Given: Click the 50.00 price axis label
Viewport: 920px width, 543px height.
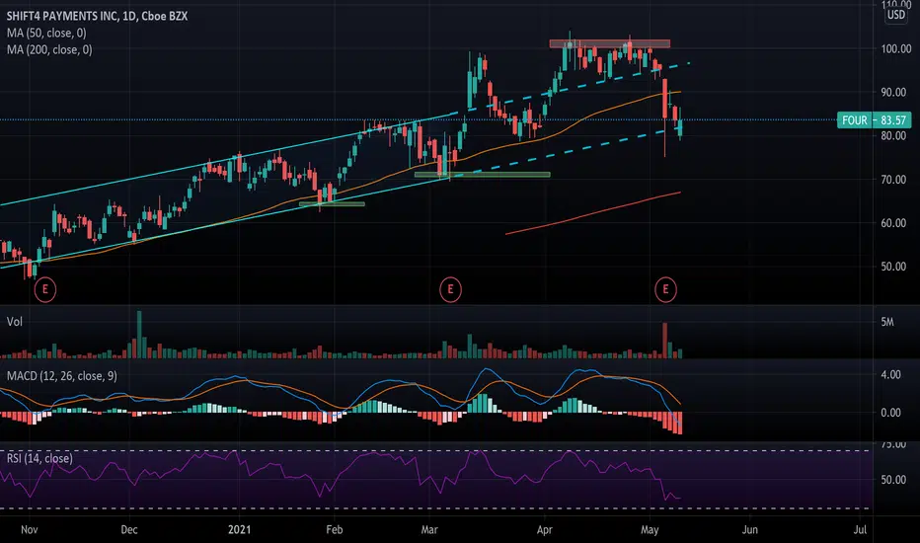Looking at the screenshot, I should click(893, 267).
